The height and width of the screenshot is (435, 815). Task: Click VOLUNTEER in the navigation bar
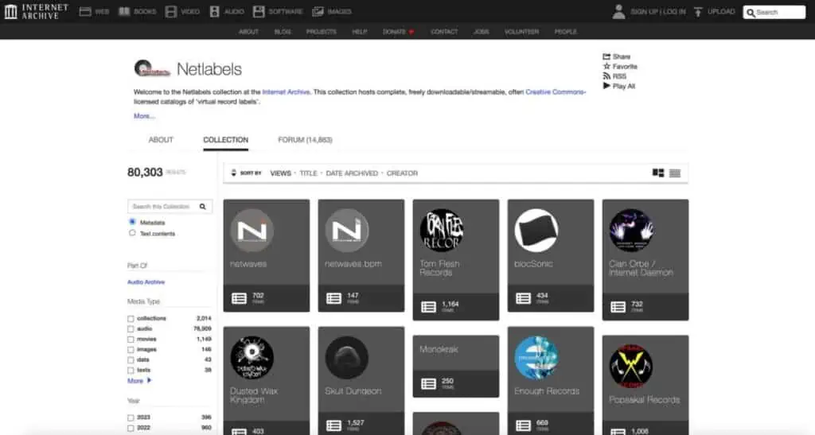tap(521, 32)
